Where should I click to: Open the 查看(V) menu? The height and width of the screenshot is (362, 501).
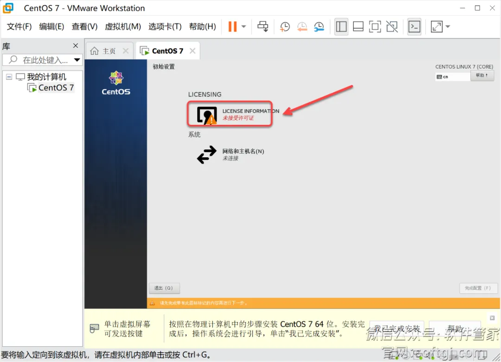coord(84,26)
